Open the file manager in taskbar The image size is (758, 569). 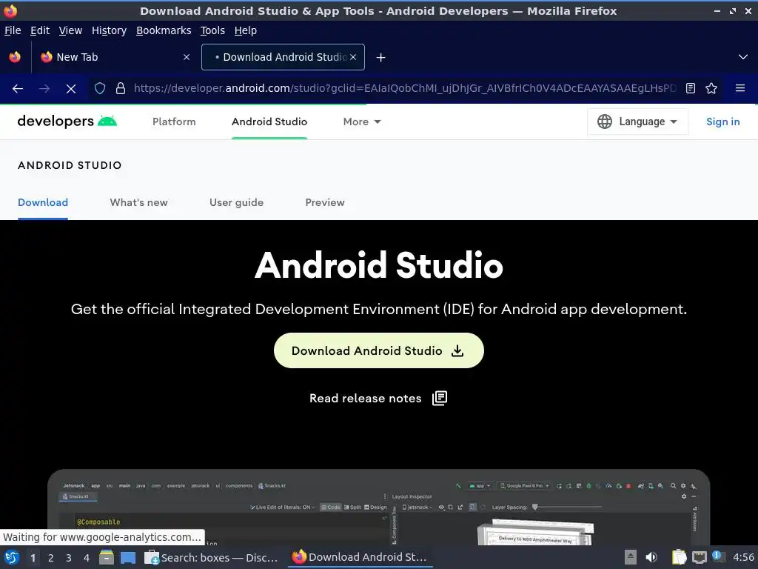tap(107, 557)
